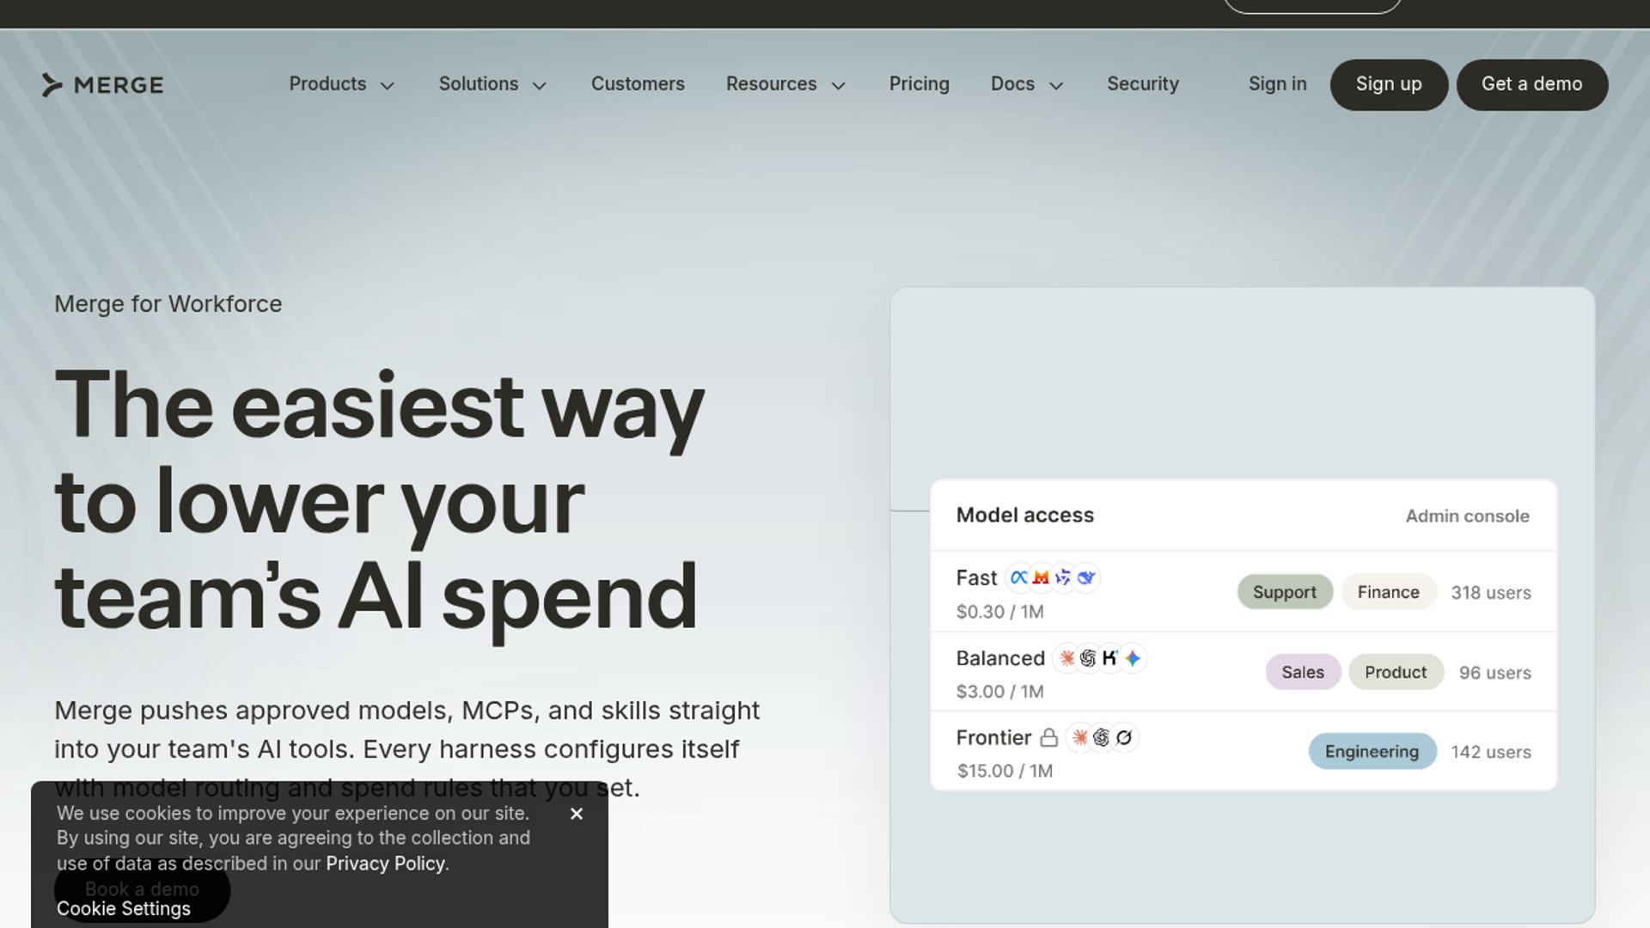Click the lock icon next to Frontier
This screenshot has width=1650, height=928.
[x=1048, y=737]
